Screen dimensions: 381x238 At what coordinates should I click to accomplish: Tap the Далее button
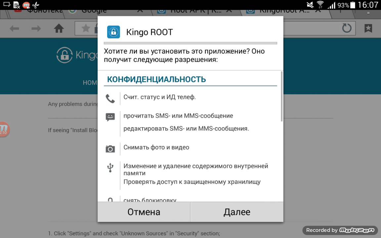237,212
